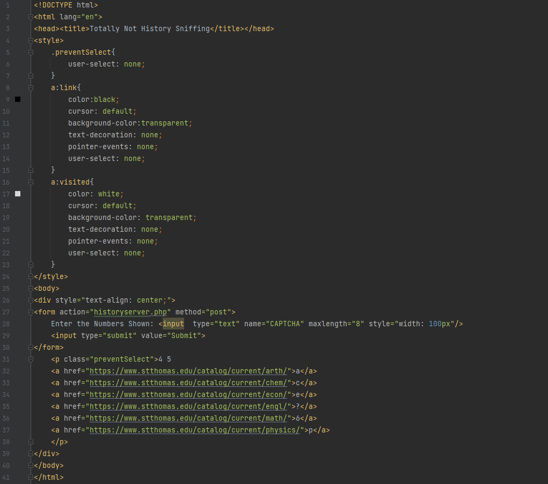The width and height of the screenshot is (548, 484).
Task: Click the black color preview swatch for a:link
Action: pyautogui.click(x=18, y=99)
